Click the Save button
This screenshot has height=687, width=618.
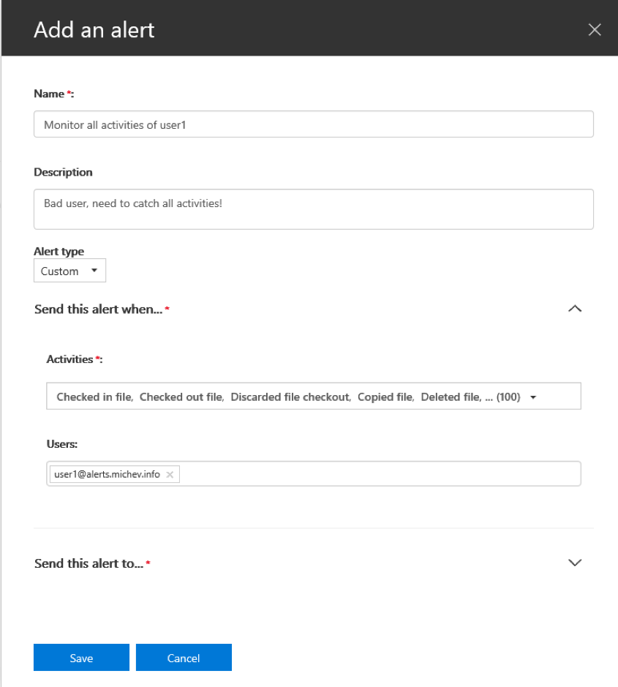(x=81, y=657)
